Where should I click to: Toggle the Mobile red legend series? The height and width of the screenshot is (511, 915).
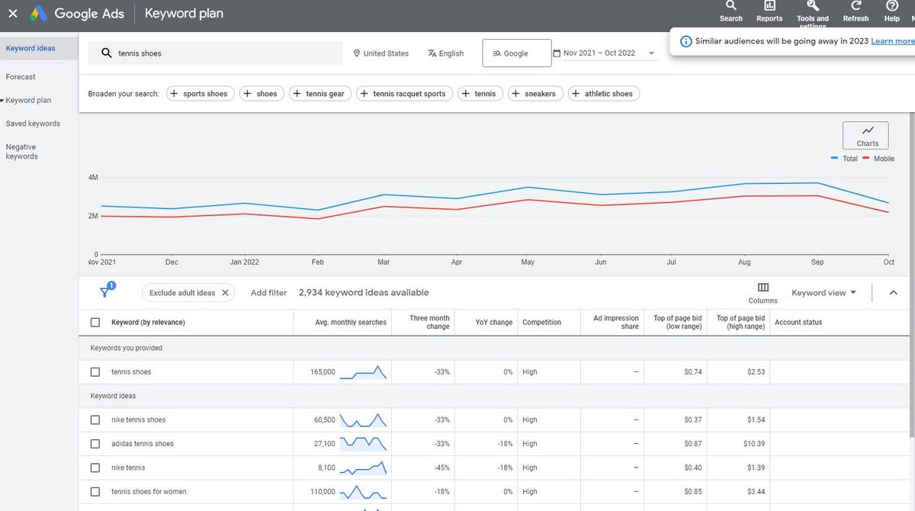878,159
